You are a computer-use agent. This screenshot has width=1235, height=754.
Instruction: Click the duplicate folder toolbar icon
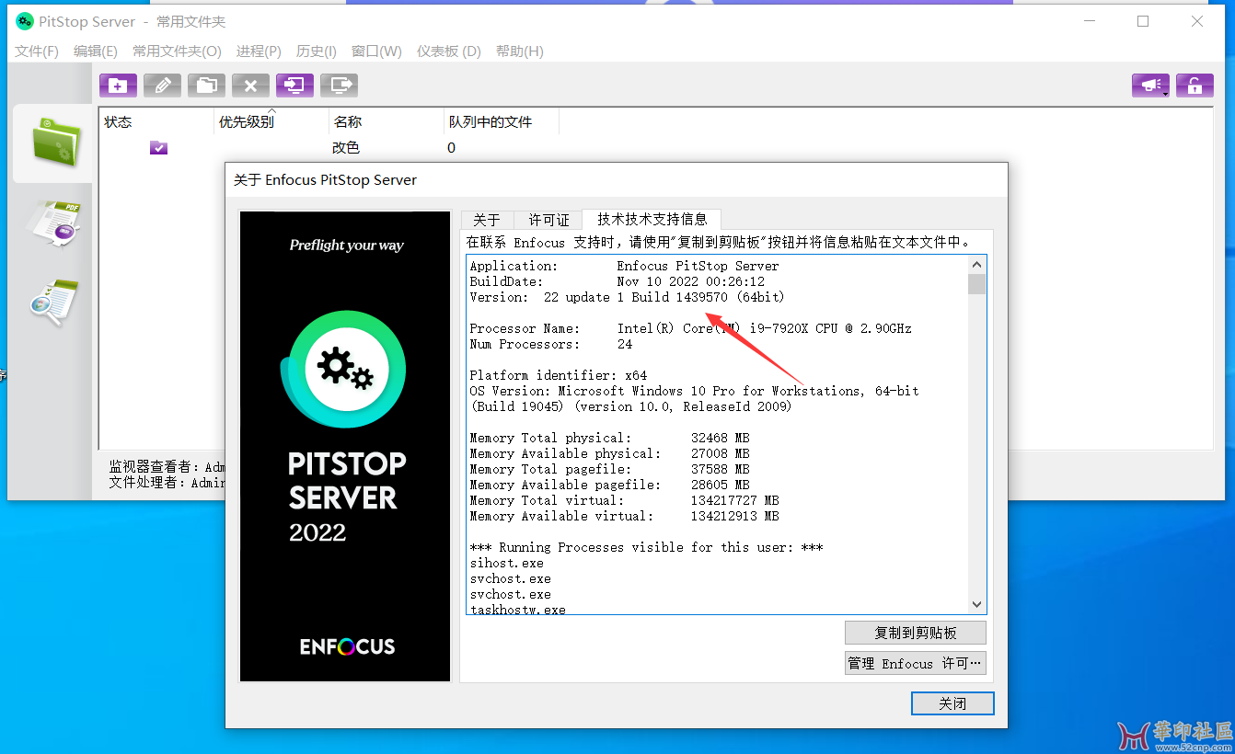(206, 86)
